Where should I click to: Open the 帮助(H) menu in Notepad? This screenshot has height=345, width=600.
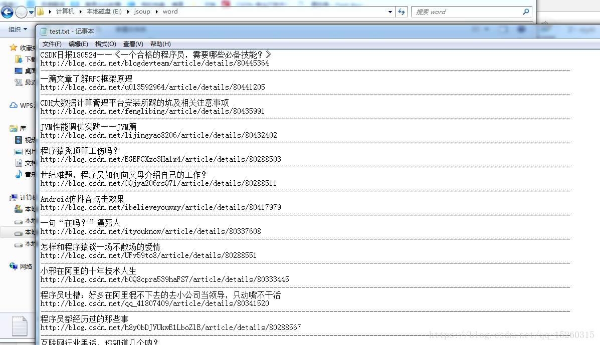(160, 44)
